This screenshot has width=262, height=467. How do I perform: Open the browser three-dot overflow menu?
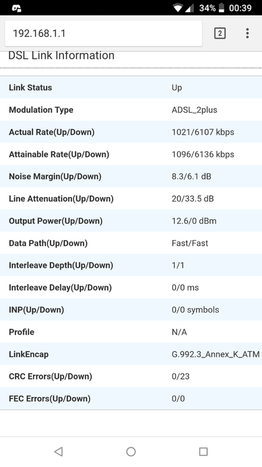(247, 33)
